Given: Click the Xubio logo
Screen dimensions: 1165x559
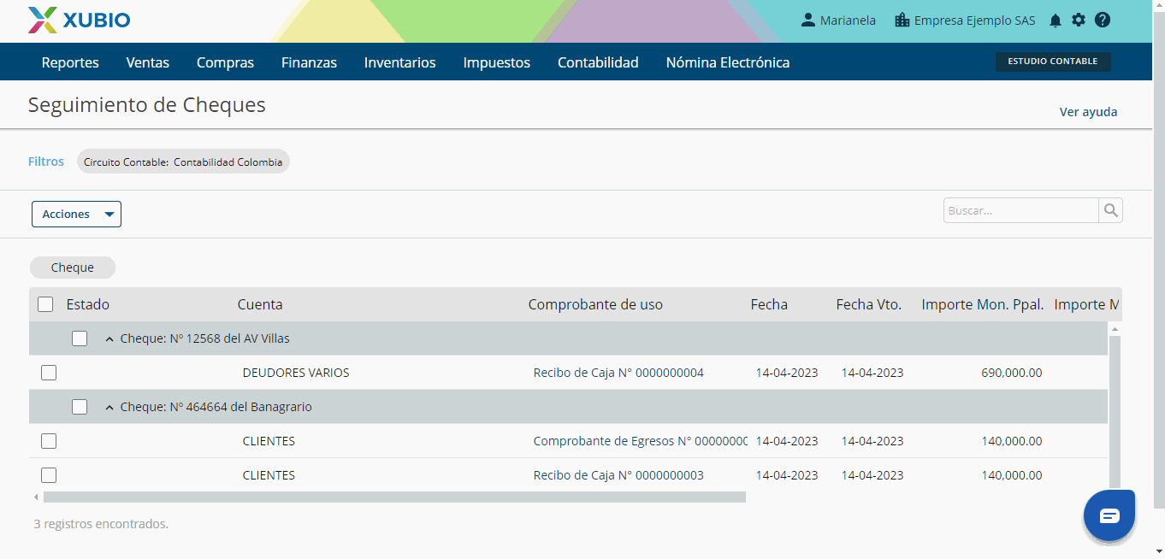Looking at the screenshot, I should click(79, 20).
